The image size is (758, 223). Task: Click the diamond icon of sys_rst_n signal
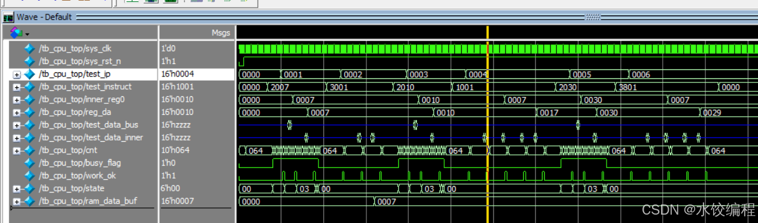(29, 61)
